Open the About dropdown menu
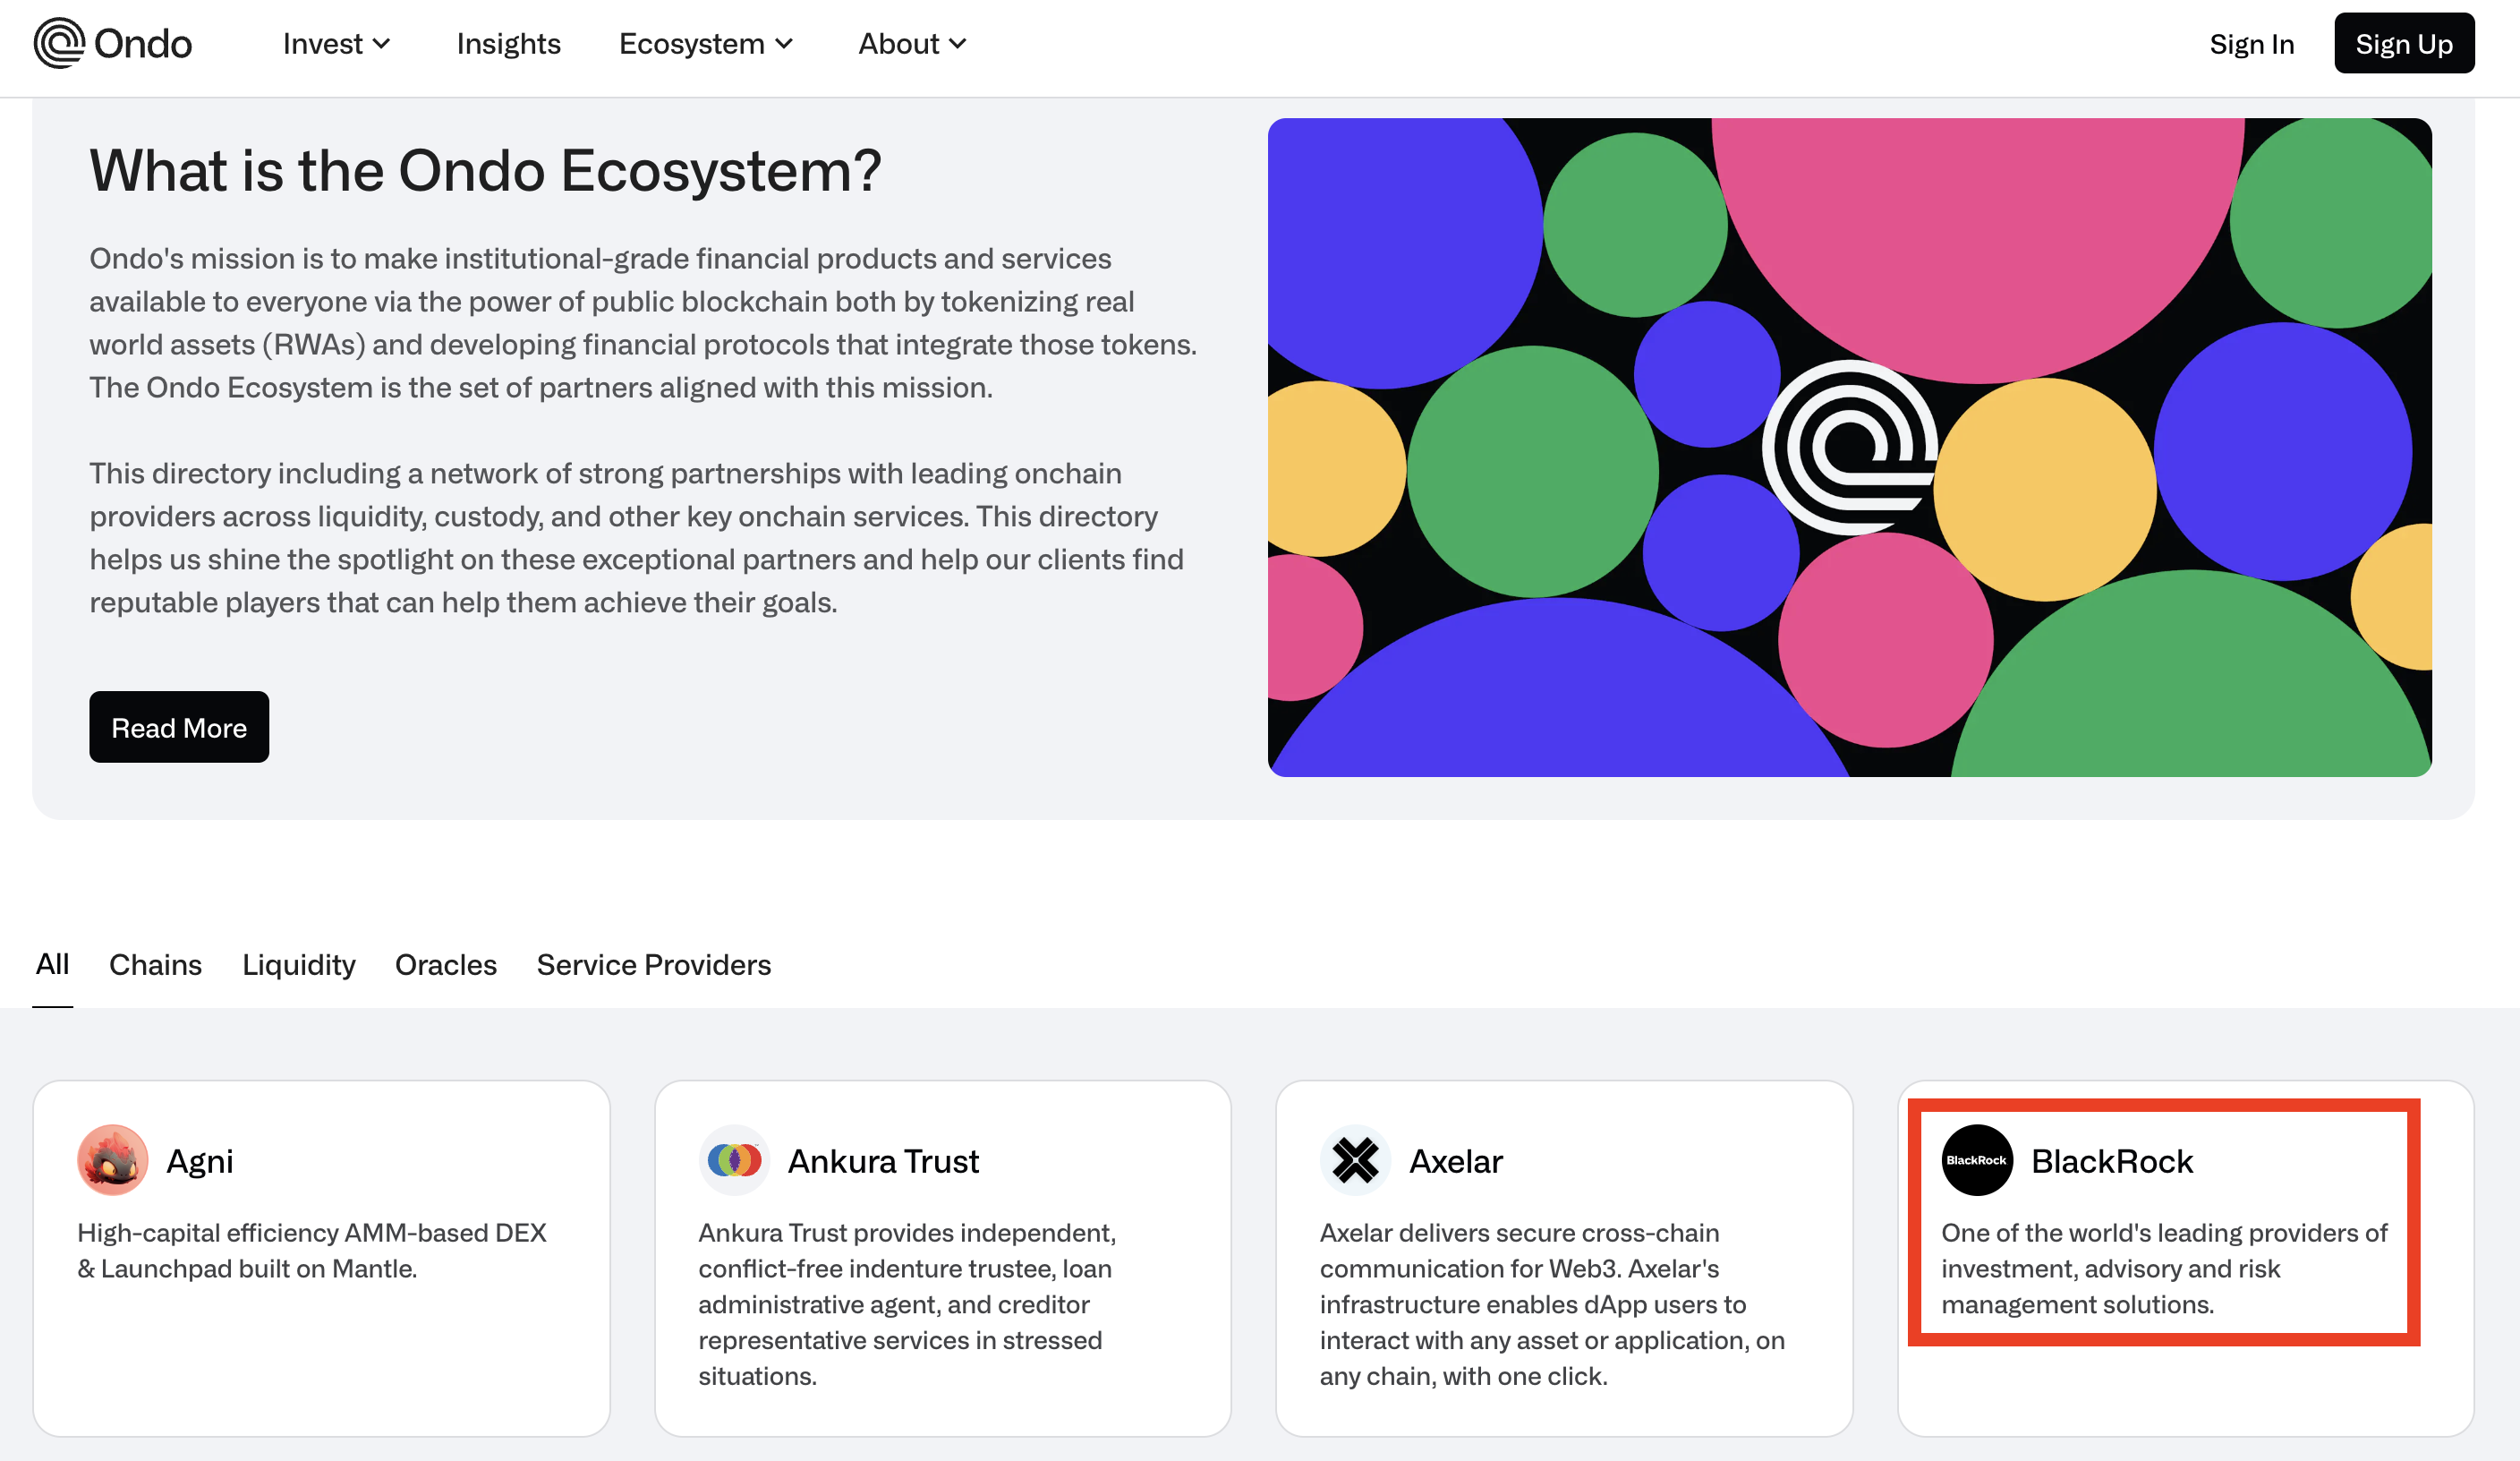This screenshot has height=1461, width=2520. click(912, 44)
